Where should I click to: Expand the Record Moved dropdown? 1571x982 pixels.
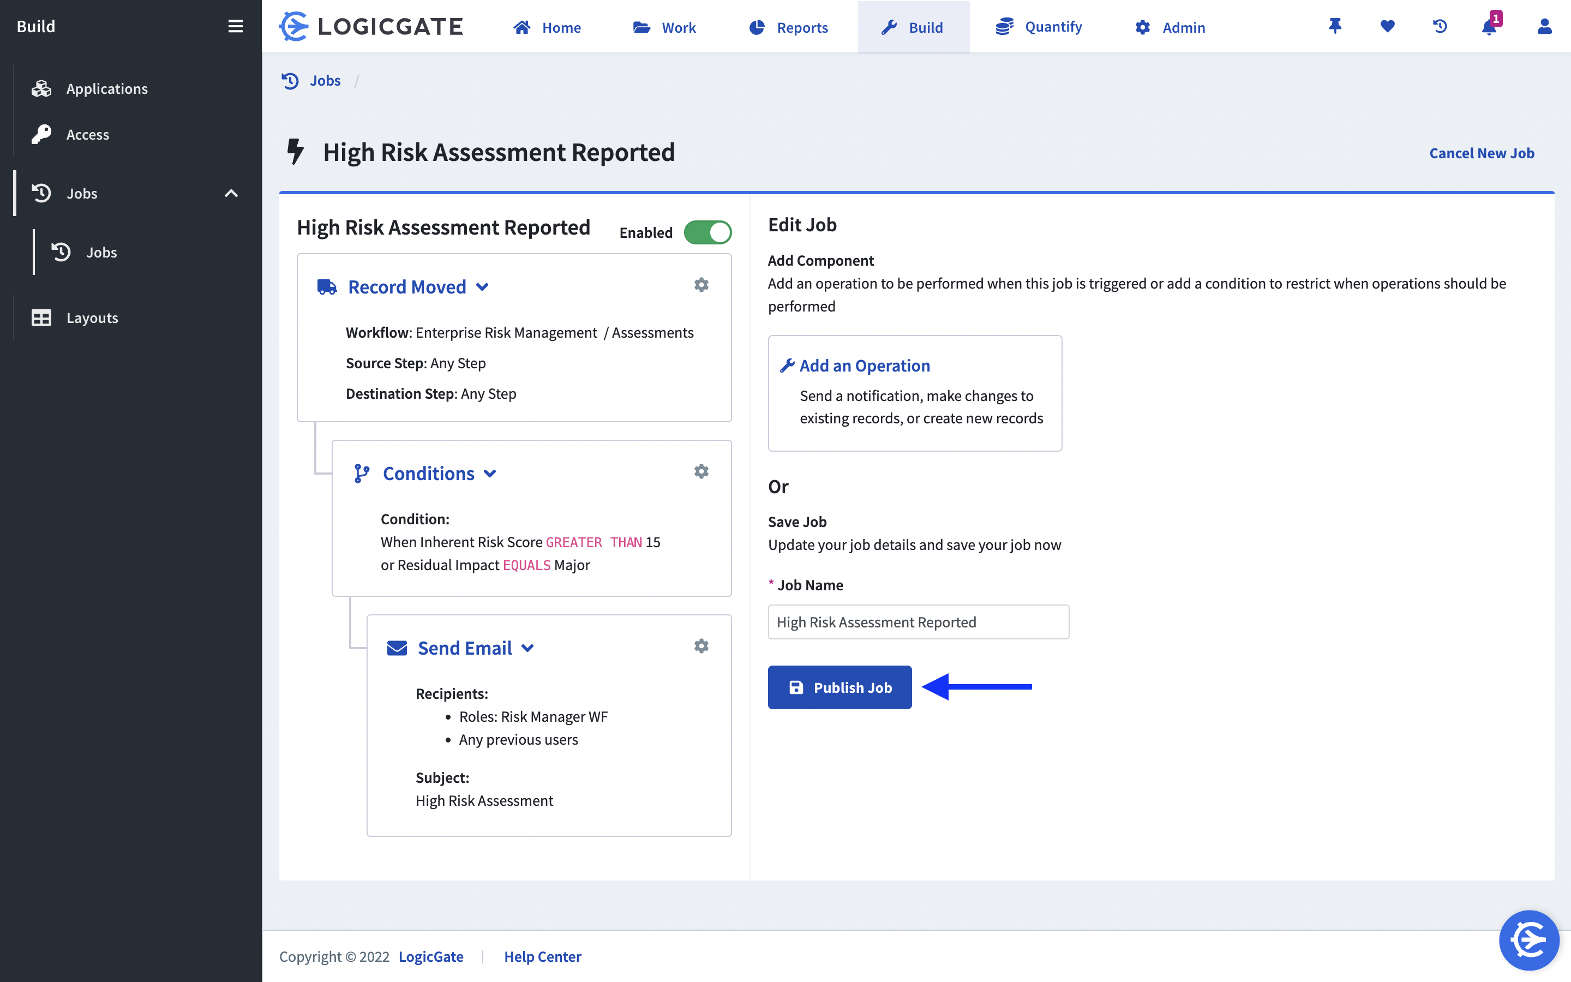click(482, 287)
